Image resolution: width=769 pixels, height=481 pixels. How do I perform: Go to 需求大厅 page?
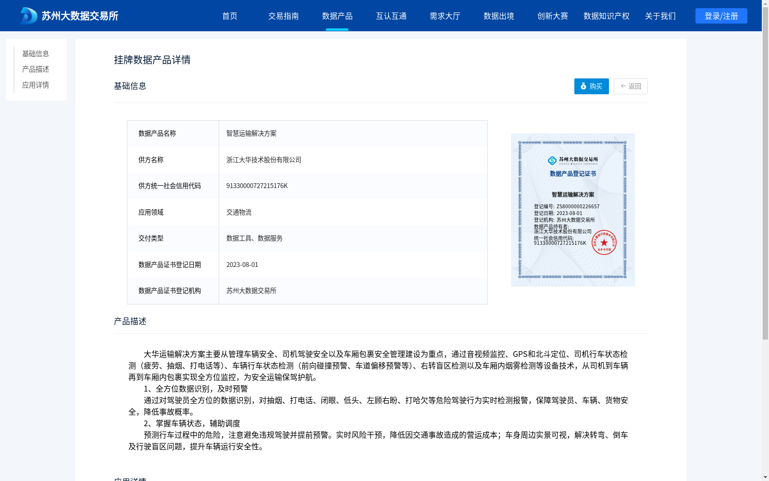click(x=445, y=16)
